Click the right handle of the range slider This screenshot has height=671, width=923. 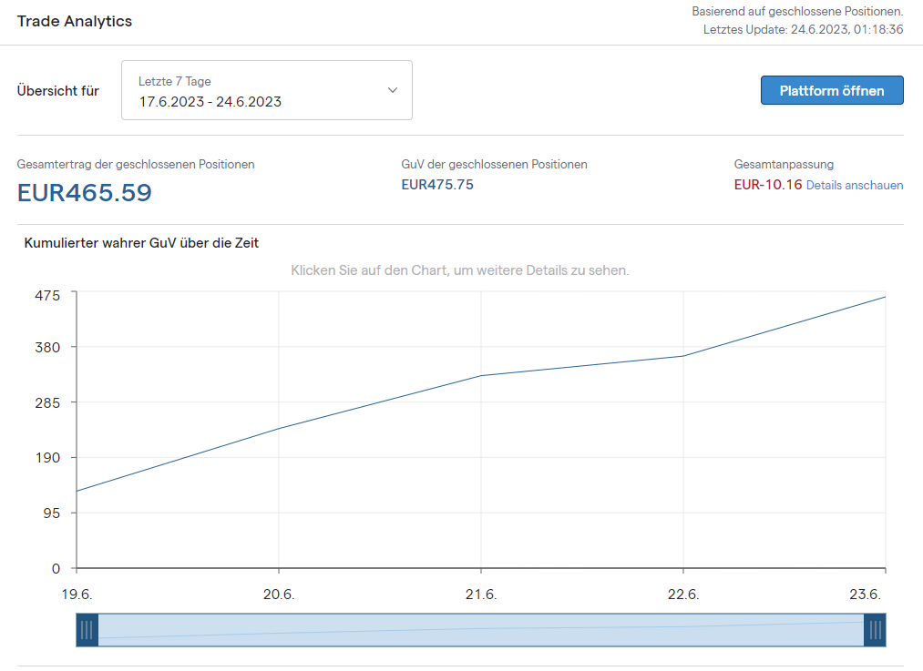[x=876, y=629]
